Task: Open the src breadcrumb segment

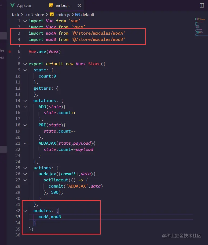Action: point(27,15)
